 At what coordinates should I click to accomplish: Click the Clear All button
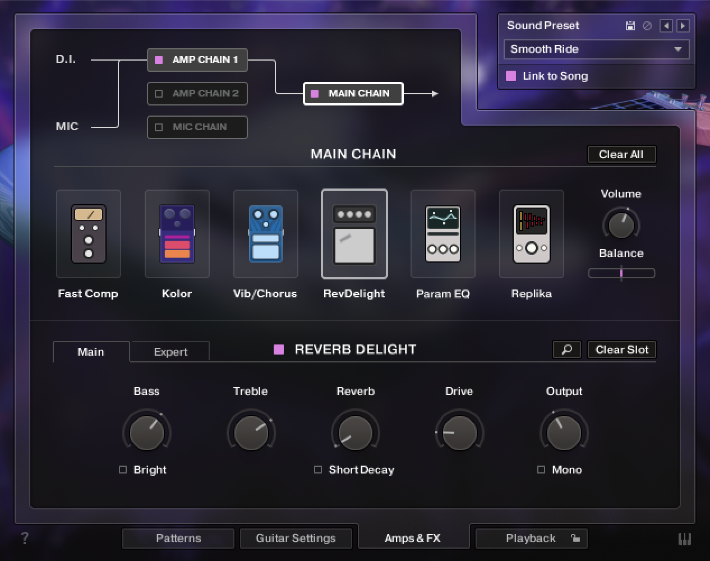pos(621,154)
